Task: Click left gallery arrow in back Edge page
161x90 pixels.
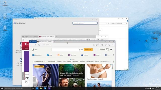Action: coord(23,76)
